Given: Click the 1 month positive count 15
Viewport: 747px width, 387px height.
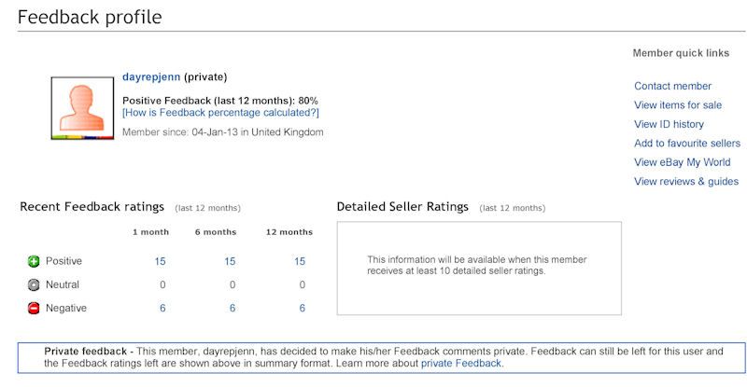Looking at the screenshot, I should pos(160,261).
